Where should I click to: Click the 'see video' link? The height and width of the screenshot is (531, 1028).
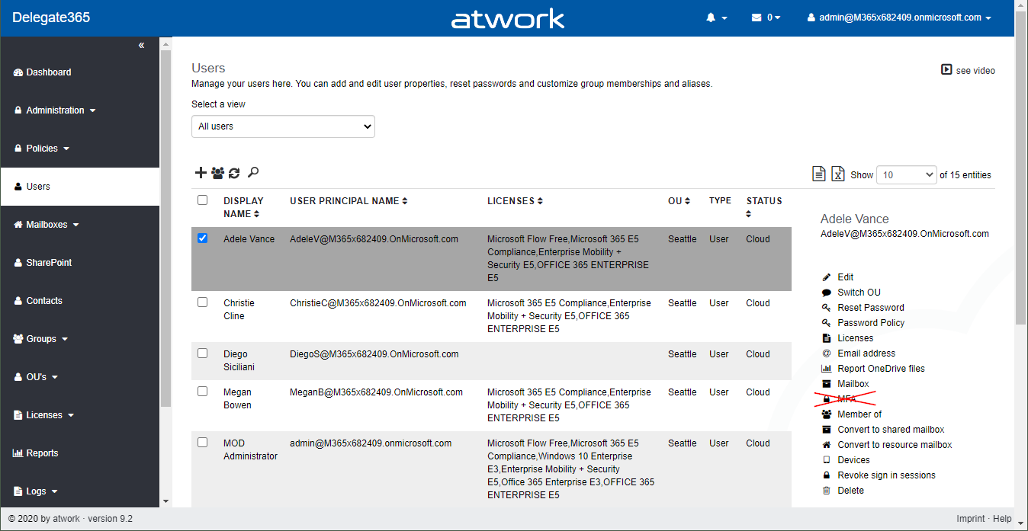pos(969,70)
